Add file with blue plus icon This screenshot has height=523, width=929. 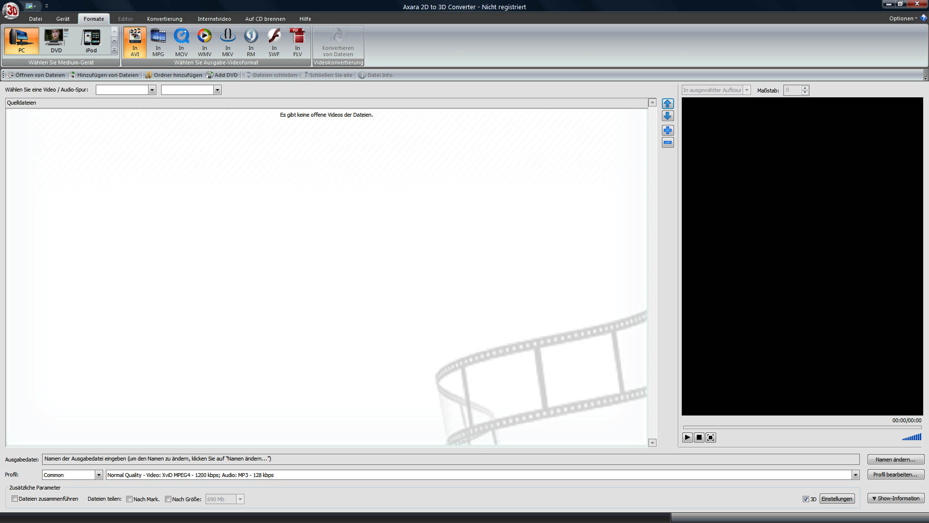[x=668, y=130]
